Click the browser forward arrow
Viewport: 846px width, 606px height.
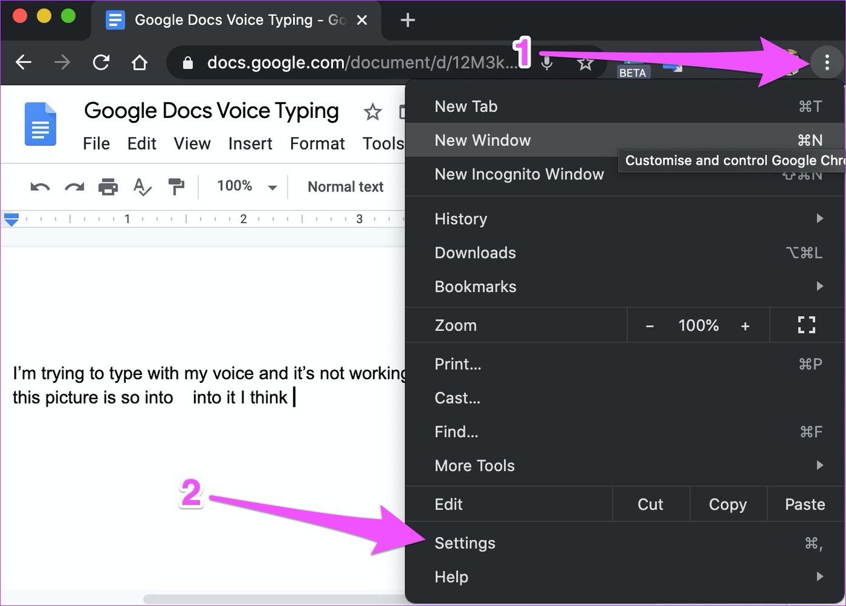[62, 62]
